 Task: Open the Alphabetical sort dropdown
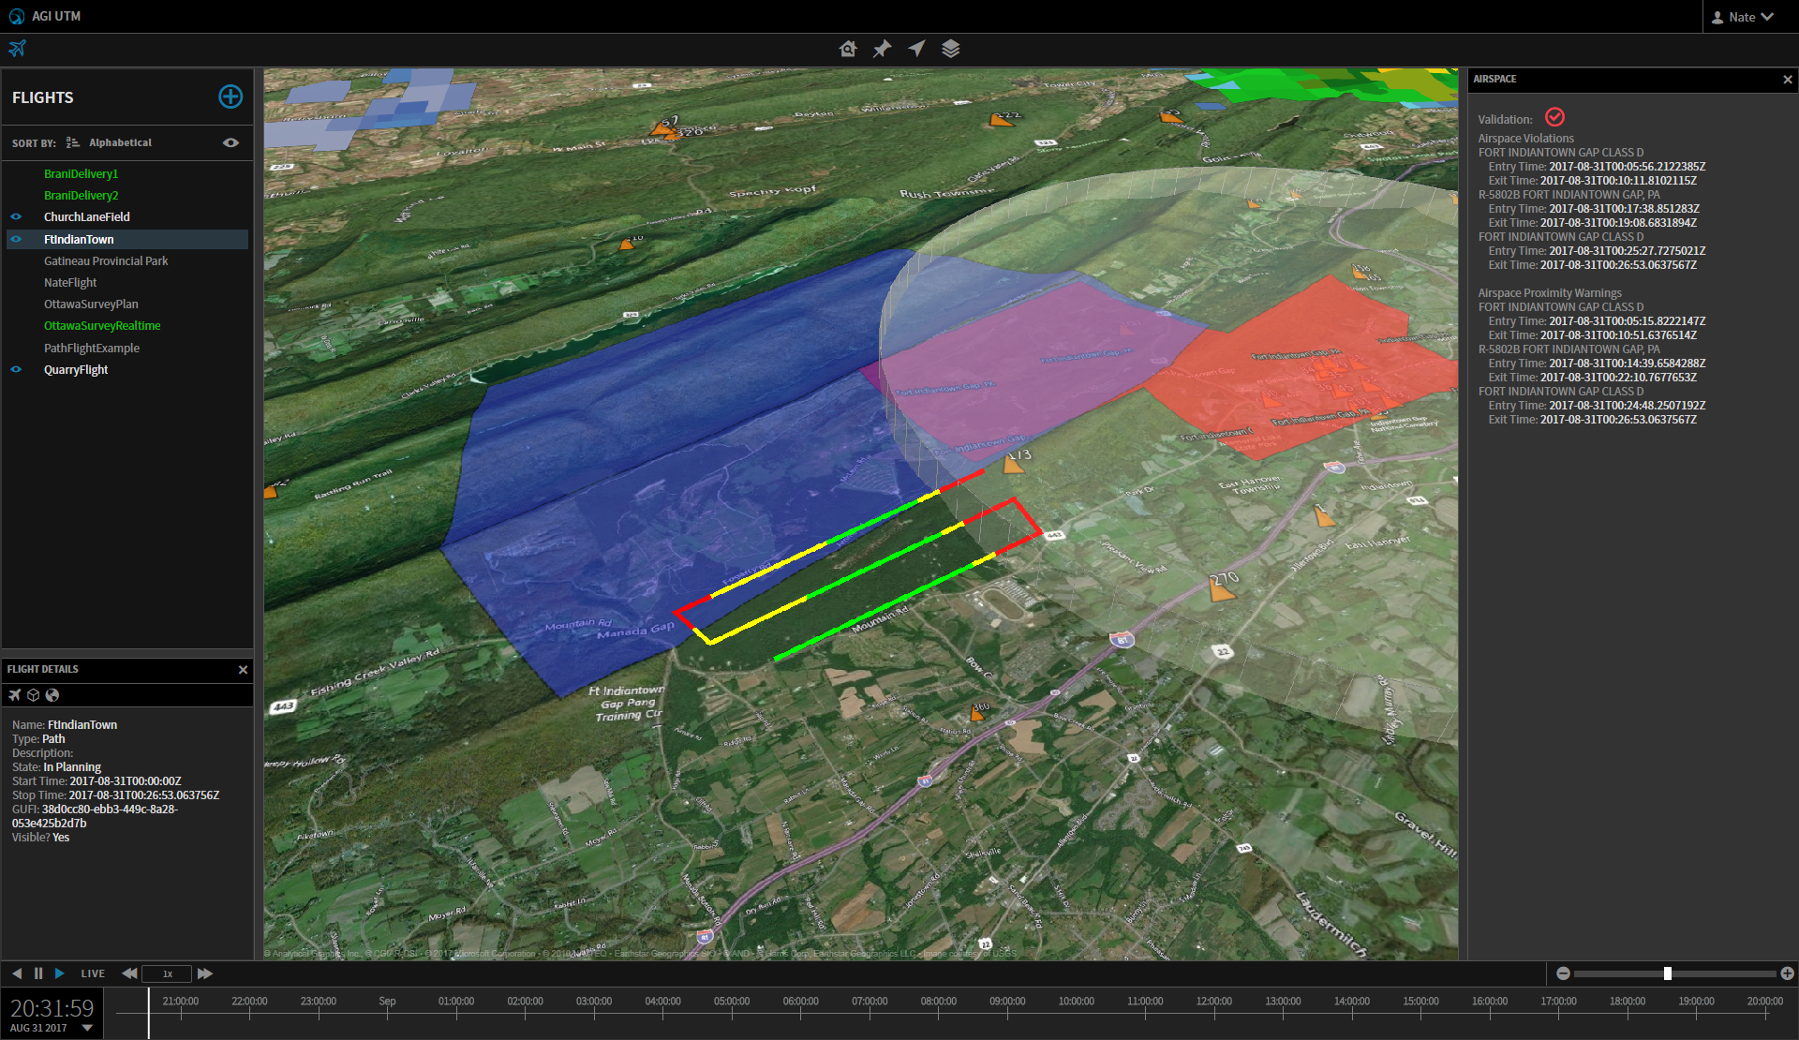pos(120,142)
